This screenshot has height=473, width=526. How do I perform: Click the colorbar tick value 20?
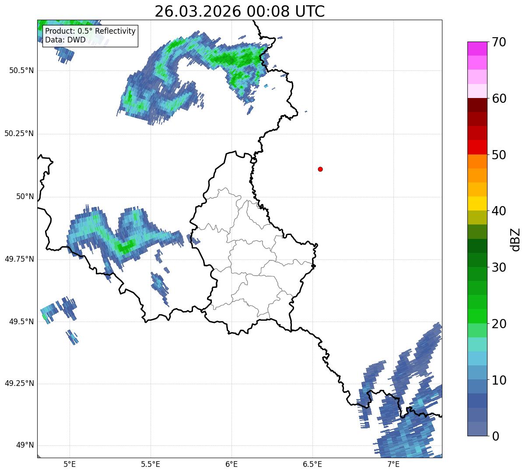pos(499,324)
